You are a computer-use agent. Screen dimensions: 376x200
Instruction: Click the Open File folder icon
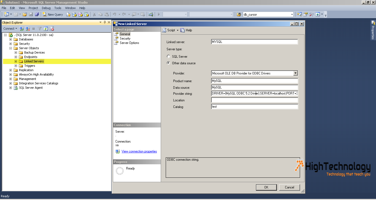coord(25,14)
